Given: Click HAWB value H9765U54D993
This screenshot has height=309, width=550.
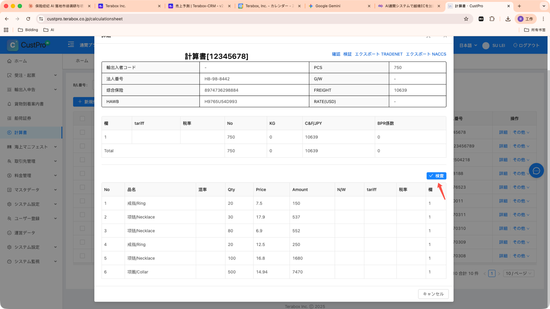Looking at the screenshot, I should click(x=220, y=102).
